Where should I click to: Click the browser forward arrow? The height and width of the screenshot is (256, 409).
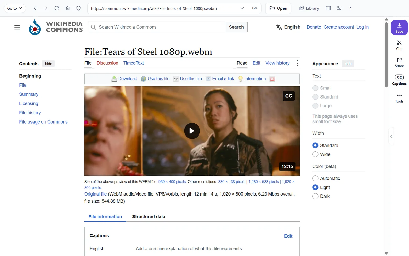point(46,8)
